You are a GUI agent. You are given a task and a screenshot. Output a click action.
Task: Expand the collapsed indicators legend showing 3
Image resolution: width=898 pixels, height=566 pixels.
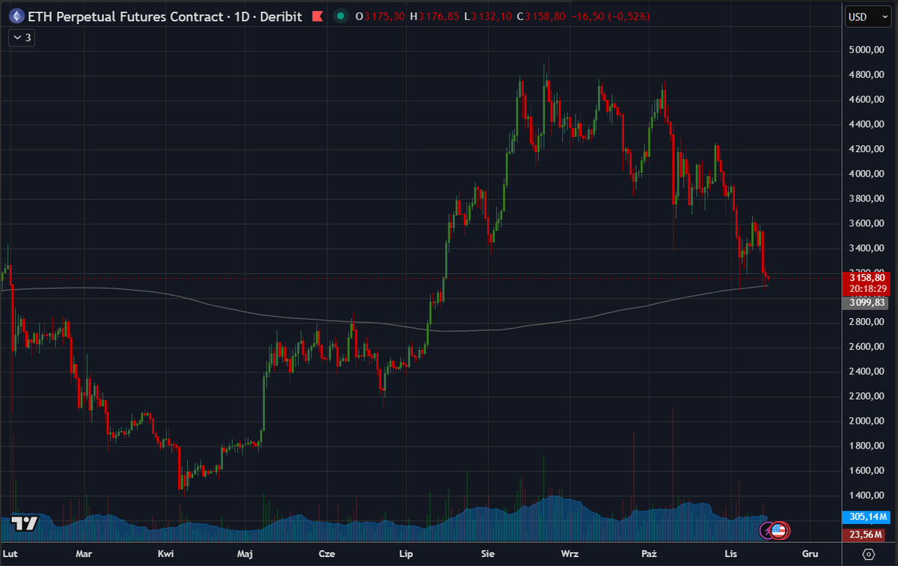(x=21, y=37)
